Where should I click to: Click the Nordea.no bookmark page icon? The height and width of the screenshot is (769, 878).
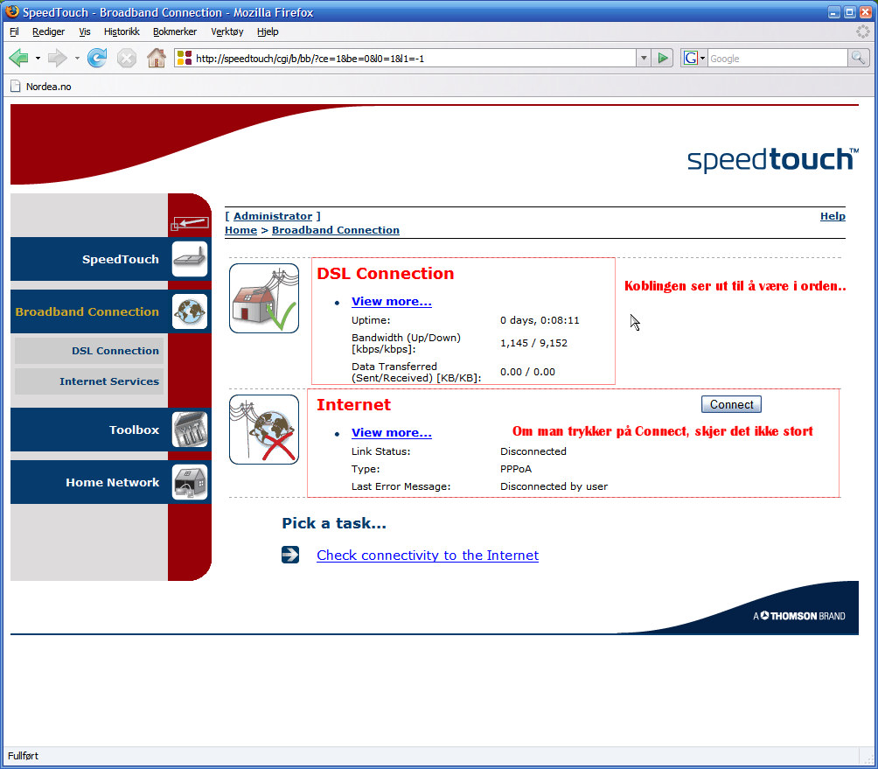[x=16, y=87]
